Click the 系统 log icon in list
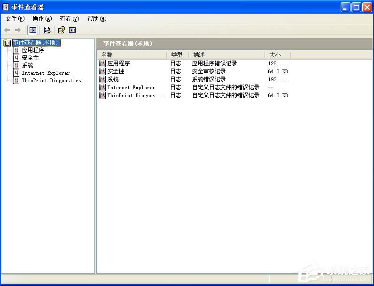This screenshot has height=286, width=374. pyautogui.click(x=103, y=79)
